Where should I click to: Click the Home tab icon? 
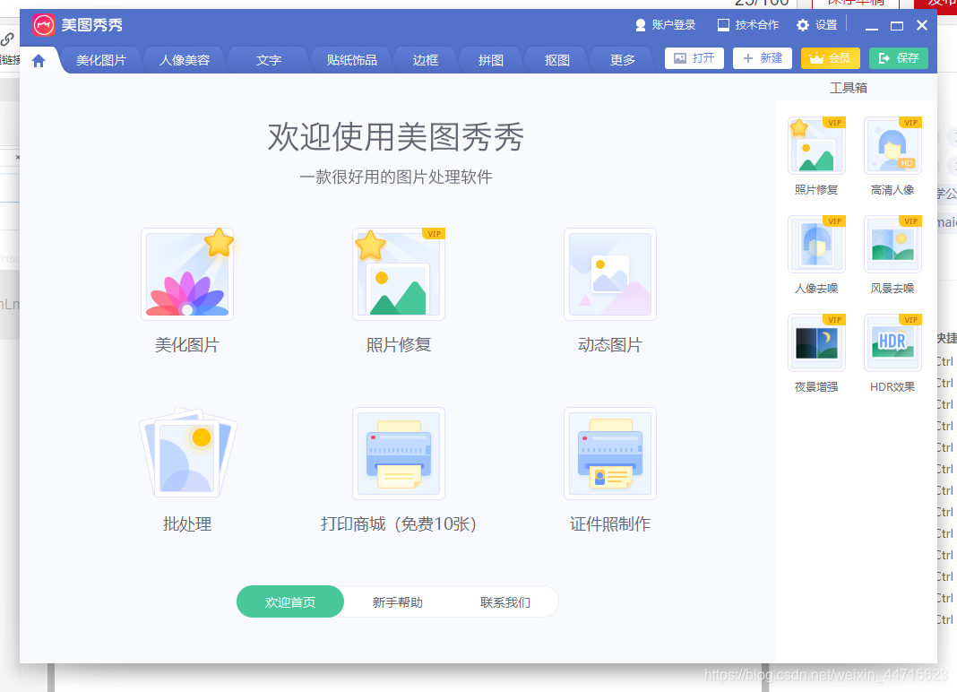pos(38,60)
